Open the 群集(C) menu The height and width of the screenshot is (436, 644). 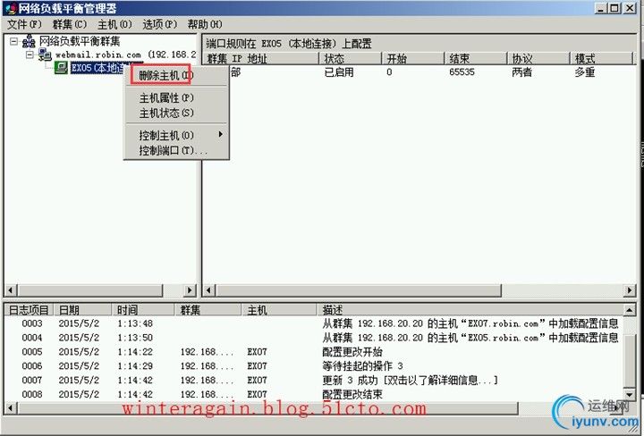pos(70,25)
